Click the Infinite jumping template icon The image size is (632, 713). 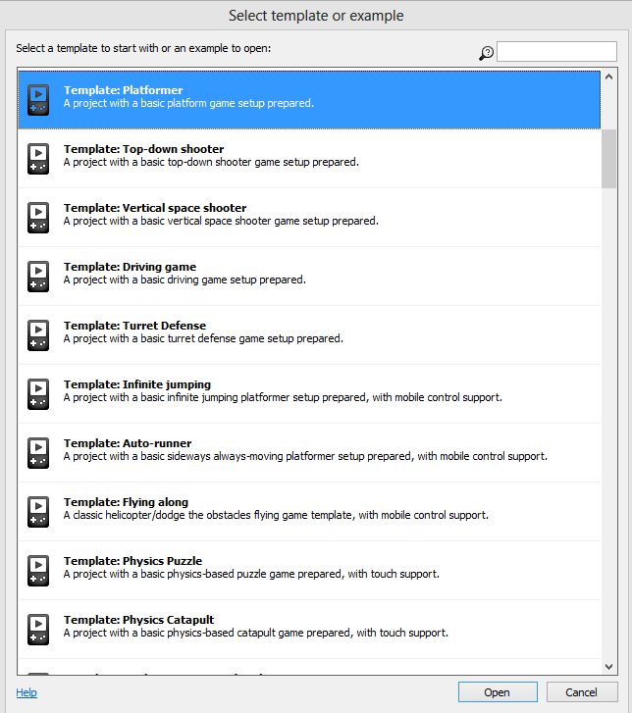(x=38, y=394)
